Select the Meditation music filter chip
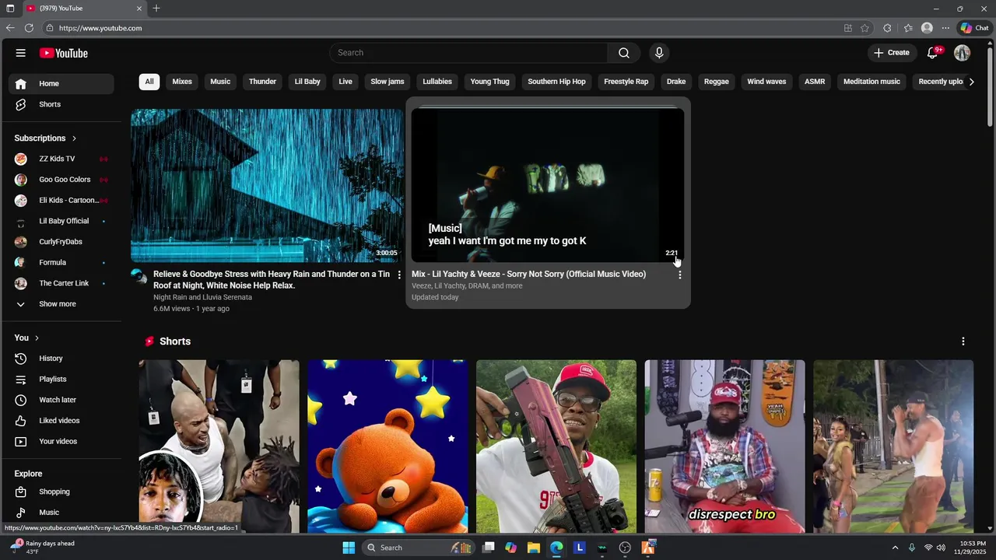The width and height of the screenshot is (996, 560). click(x=871, y=82)
